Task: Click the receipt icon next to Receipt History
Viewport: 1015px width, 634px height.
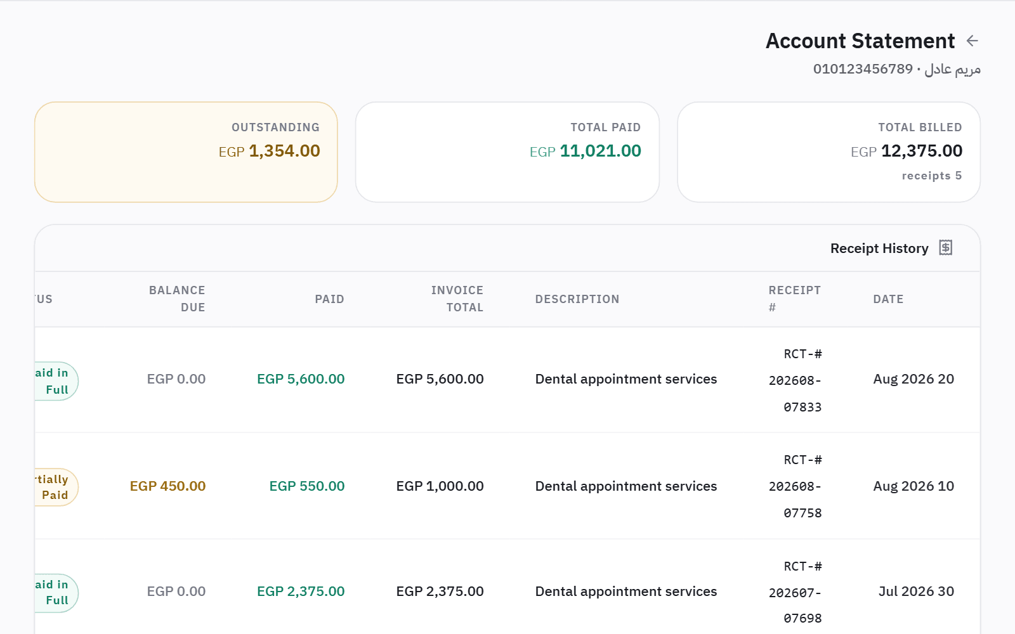Action: 946,248
